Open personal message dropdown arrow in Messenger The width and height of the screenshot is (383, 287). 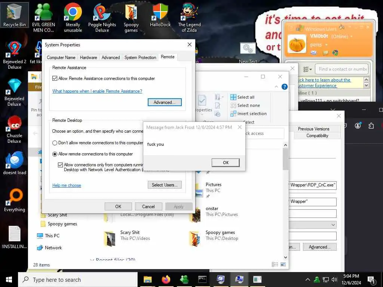(x=326, y=45)
